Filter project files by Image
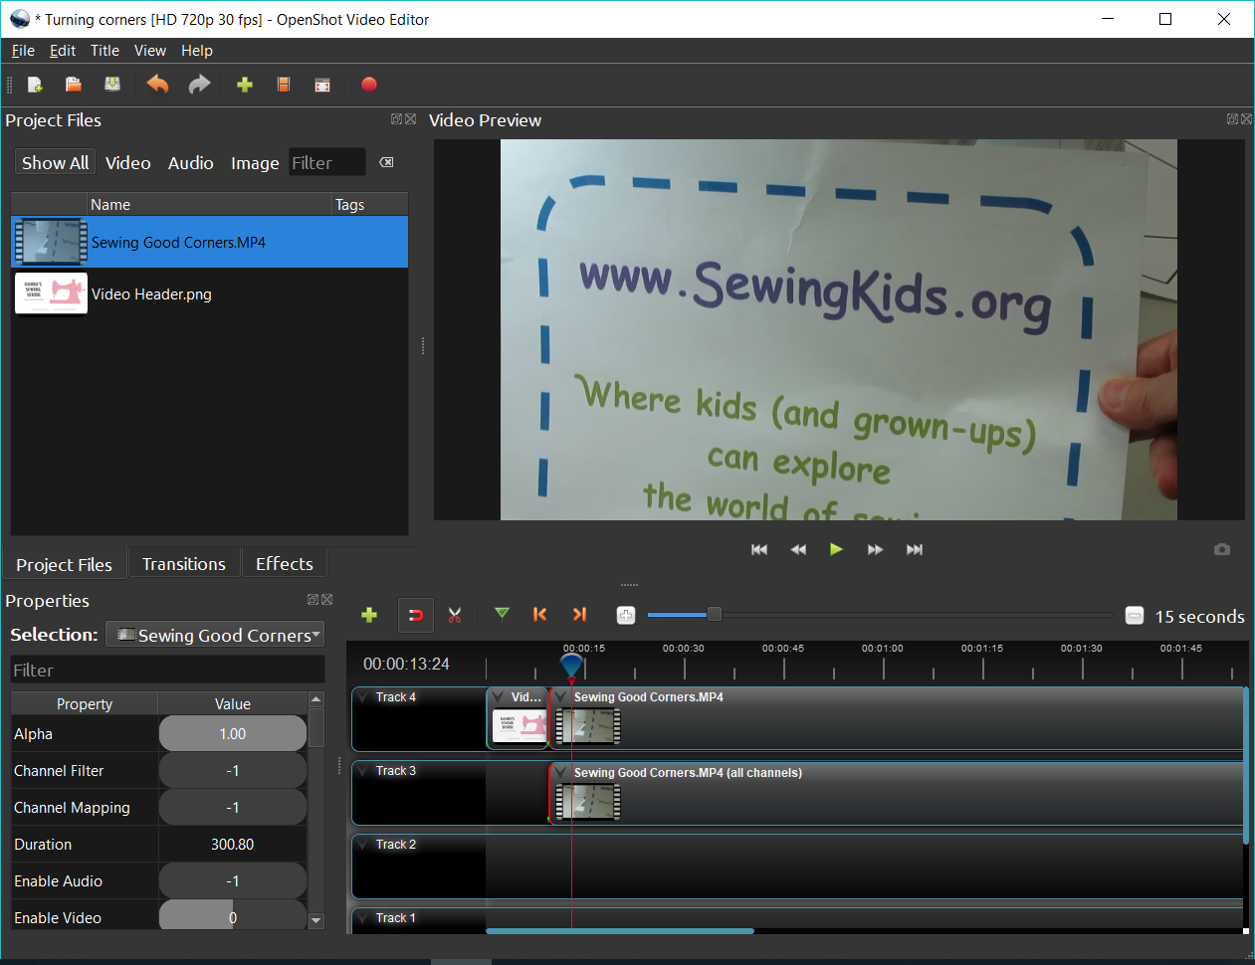Screen dimensions: 1255x965 (x=255, y=163)
